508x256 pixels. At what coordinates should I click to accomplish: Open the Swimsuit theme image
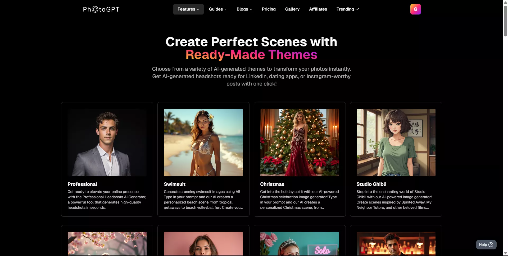(203, 143)
